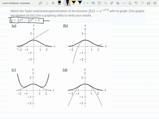This screenshot has width=159, height=119.
Task: Toggle the Ruler tool
Action: 112,3
